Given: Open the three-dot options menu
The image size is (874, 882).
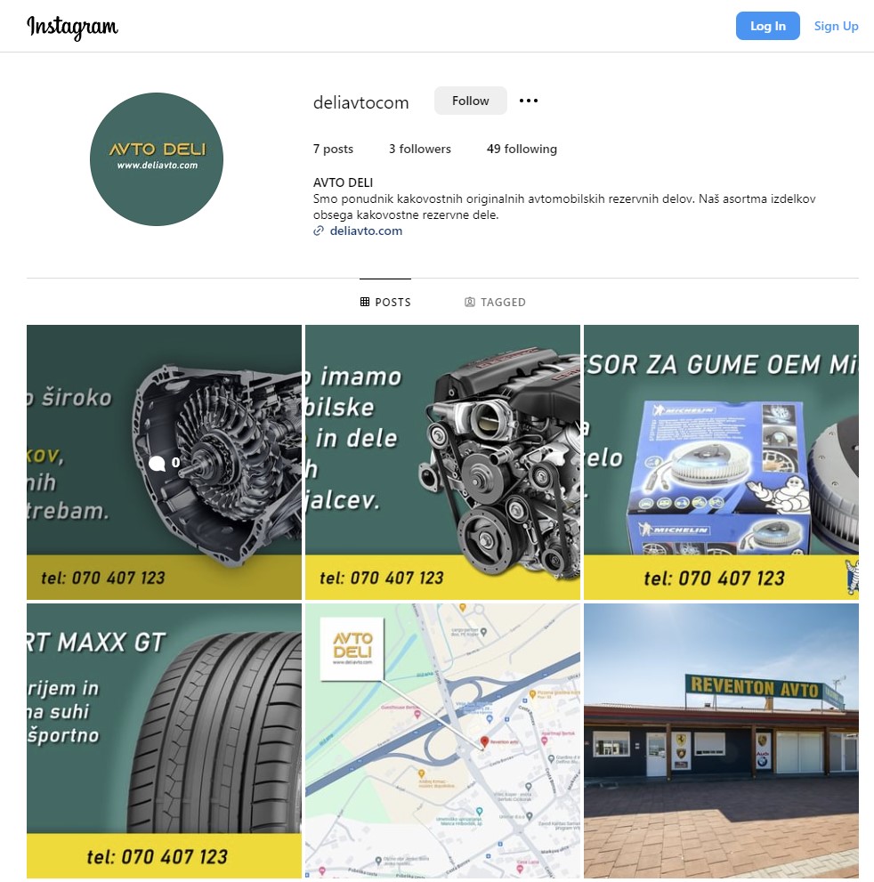Looking at the screenshot, I should coord(528,101).
